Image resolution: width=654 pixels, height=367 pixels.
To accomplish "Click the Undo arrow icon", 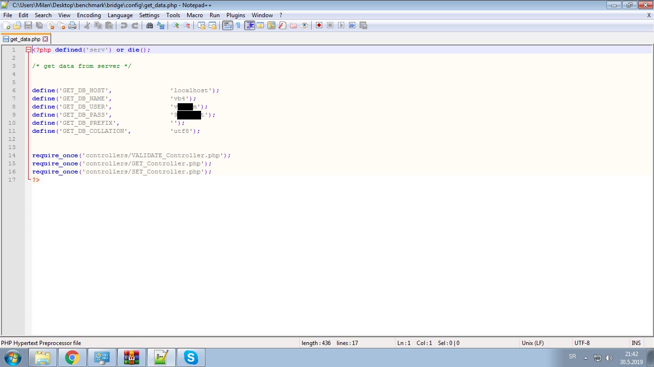I will [124, 25].
